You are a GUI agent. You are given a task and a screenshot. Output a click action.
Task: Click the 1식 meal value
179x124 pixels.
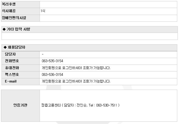43,11
